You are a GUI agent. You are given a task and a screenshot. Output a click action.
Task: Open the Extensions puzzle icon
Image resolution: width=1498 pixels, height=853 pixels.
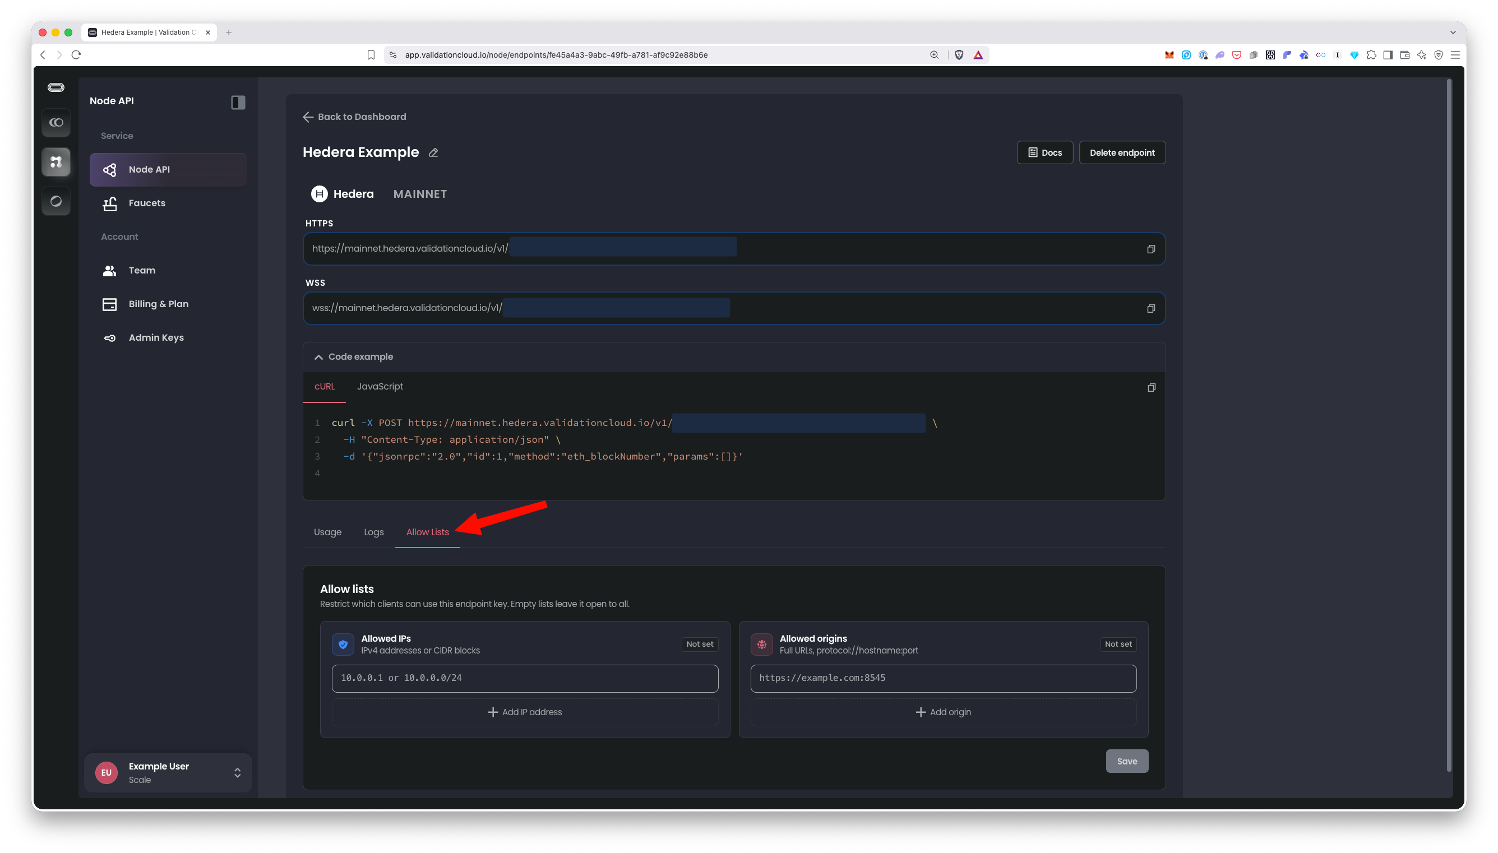(x=1371, y=54)
